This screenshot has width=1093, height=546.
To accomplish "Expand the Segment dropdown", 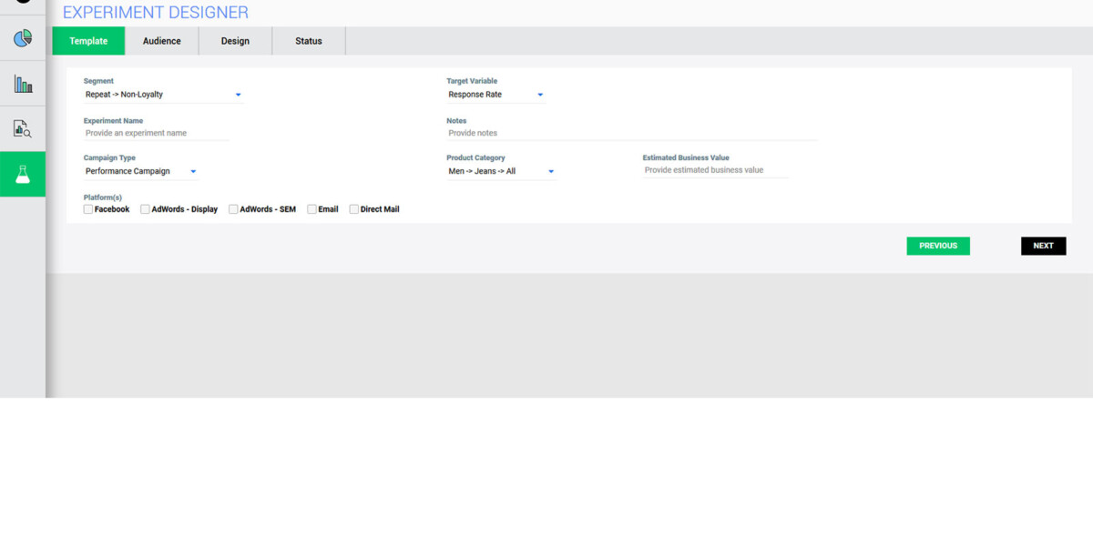I will (163, 95).
